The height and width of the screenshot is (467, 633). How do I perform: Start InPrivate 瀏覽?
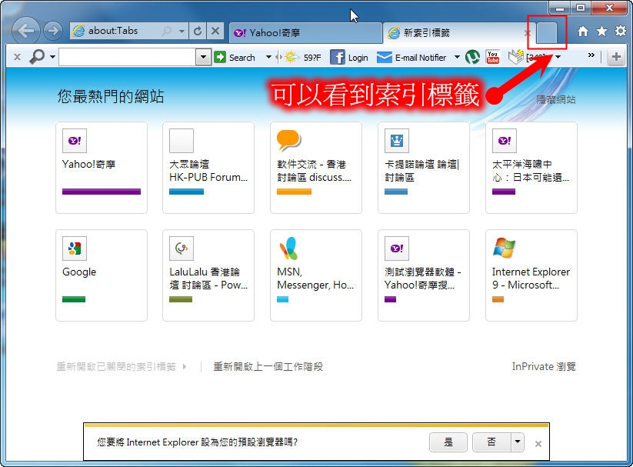point(543,366)
